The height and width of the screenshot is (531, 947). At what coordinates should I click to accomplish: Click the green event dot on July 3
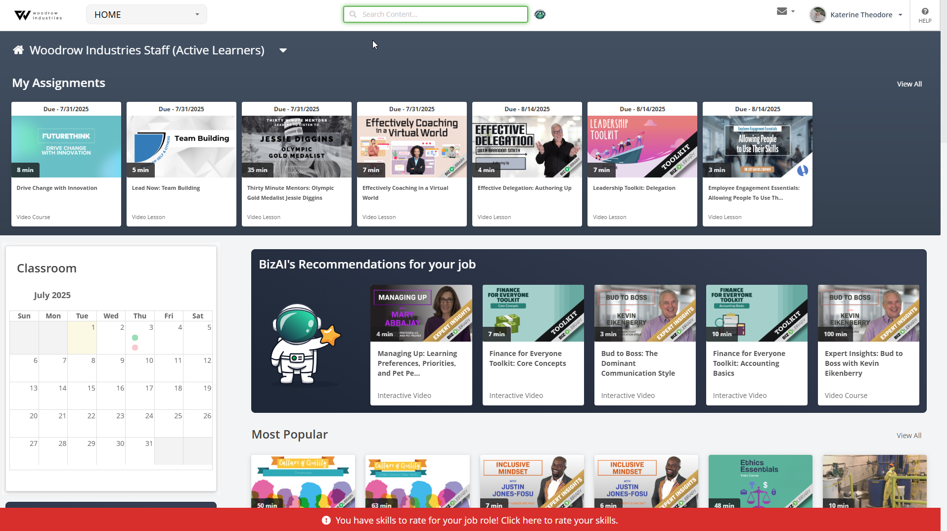click(135, 338)
